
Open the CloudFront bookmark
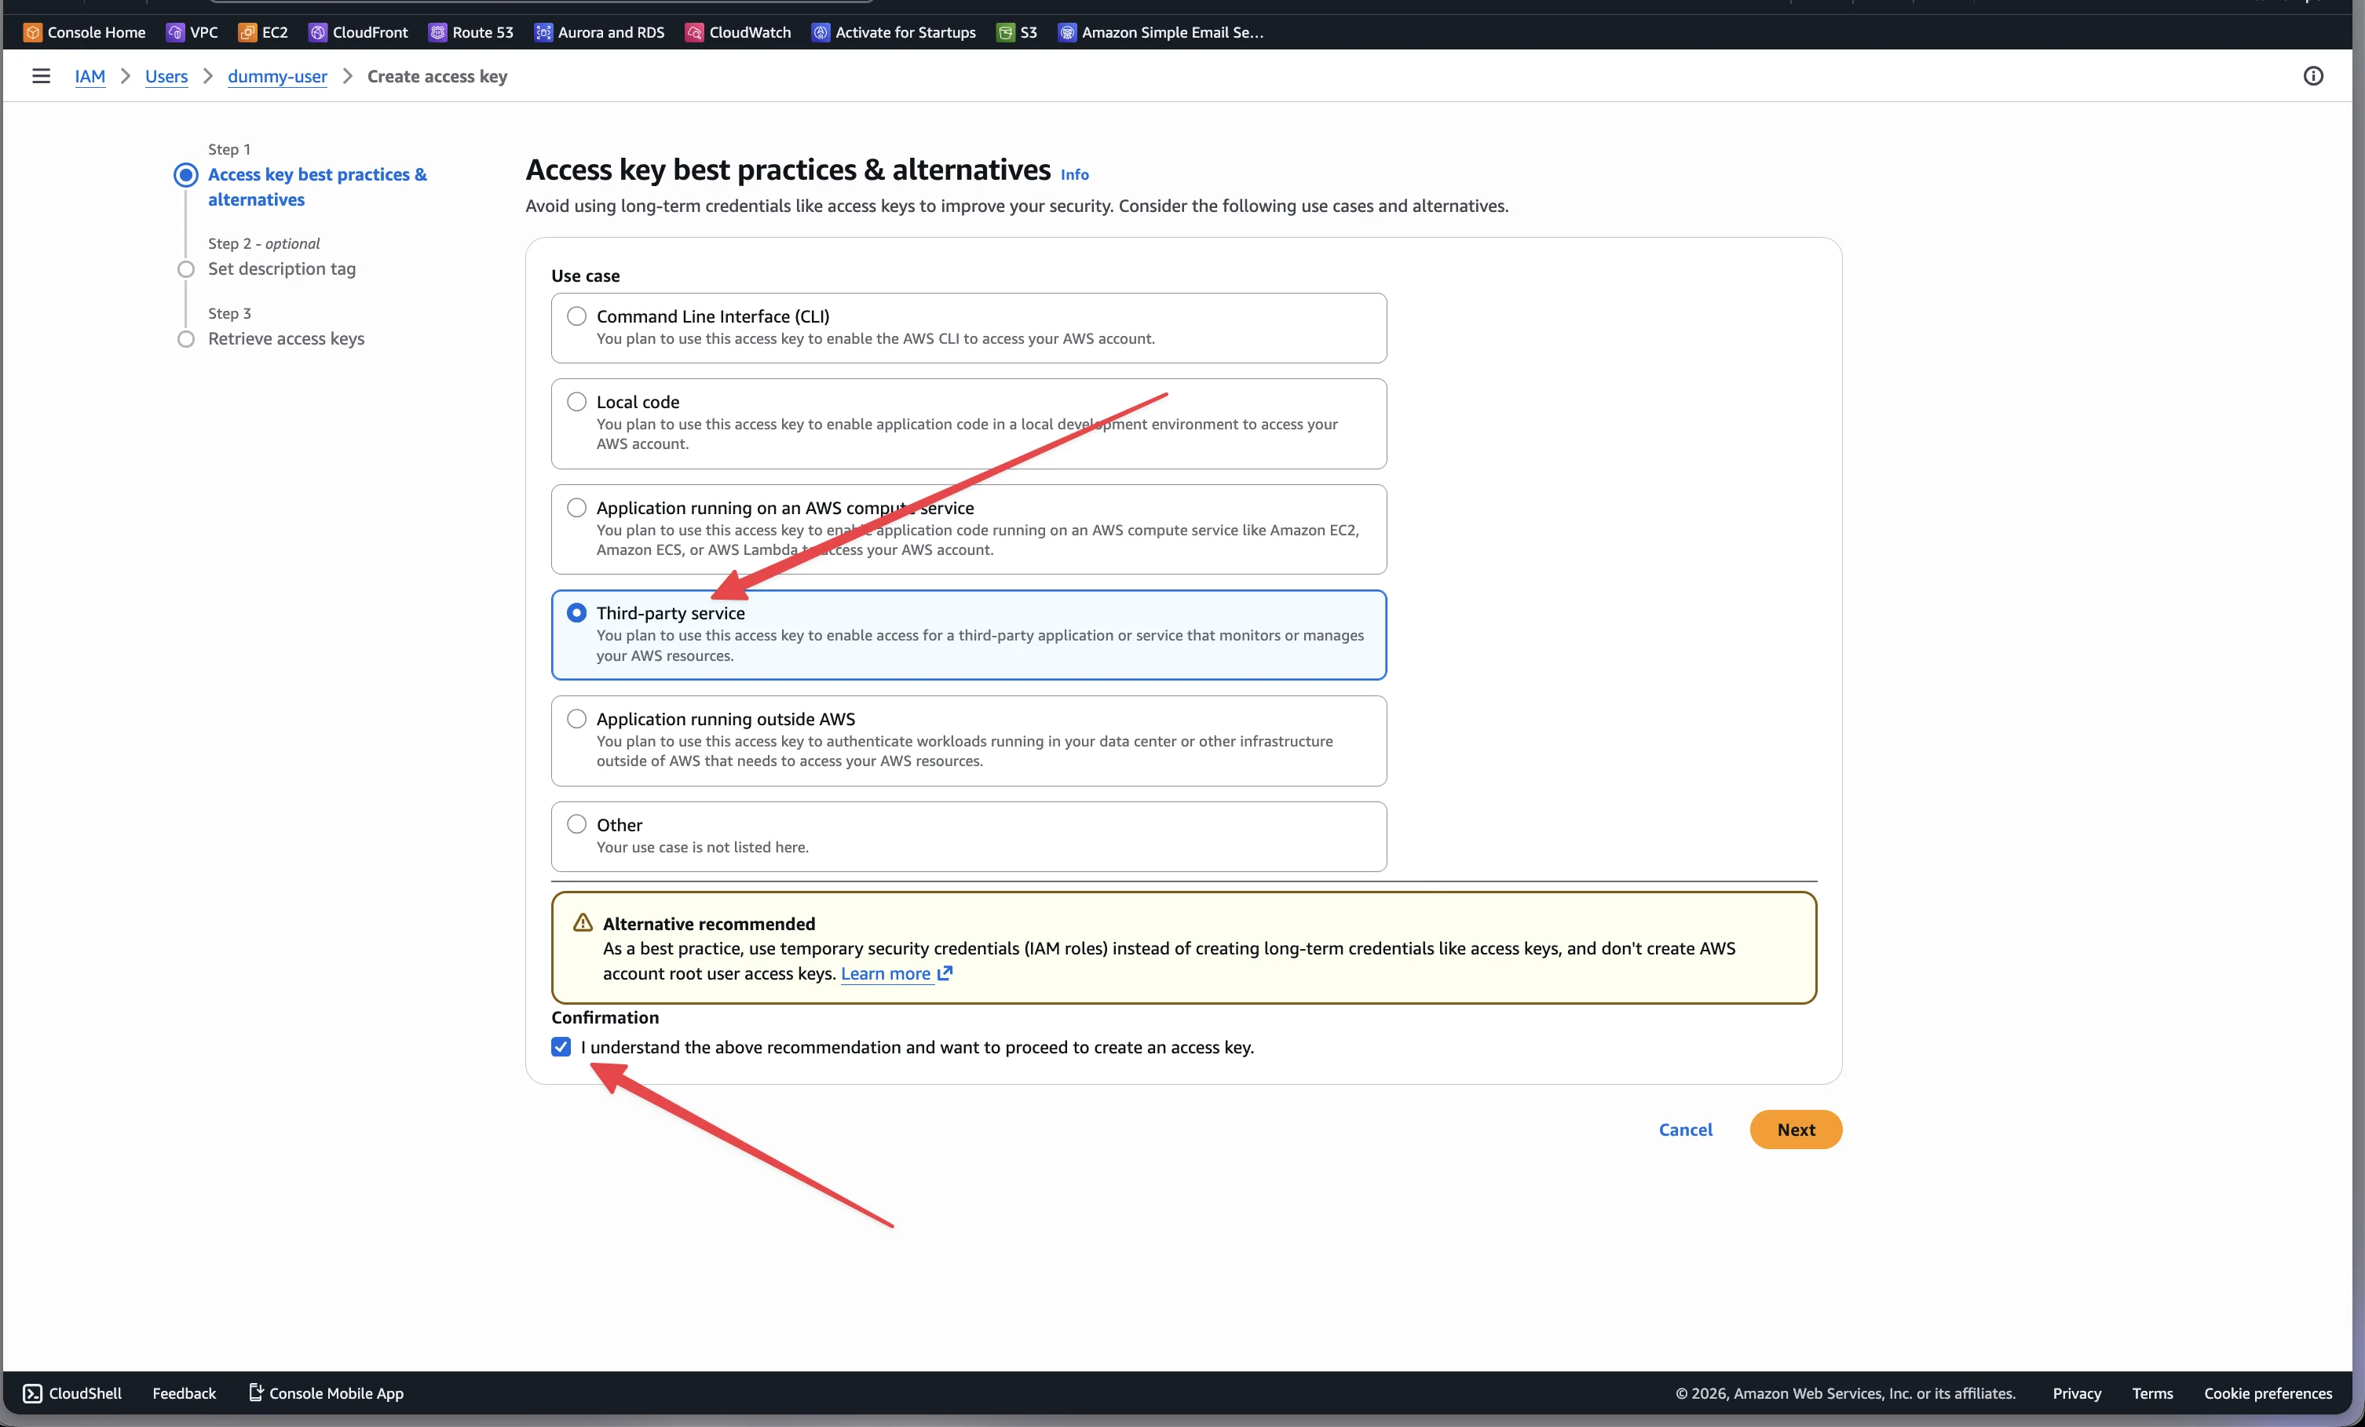357,31
